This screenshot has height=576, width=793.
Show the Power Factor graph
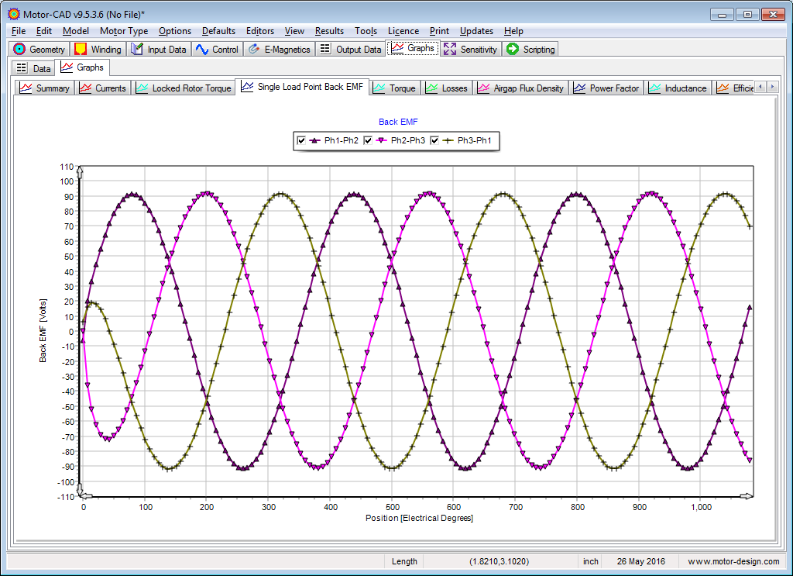(x=606, y=88)
